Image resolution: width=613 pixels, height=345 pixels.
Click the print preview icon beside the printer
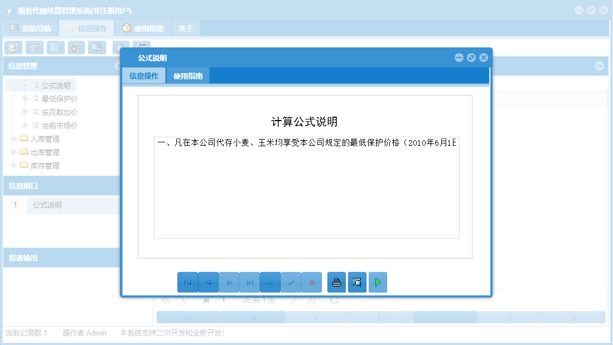pos(357,282)
